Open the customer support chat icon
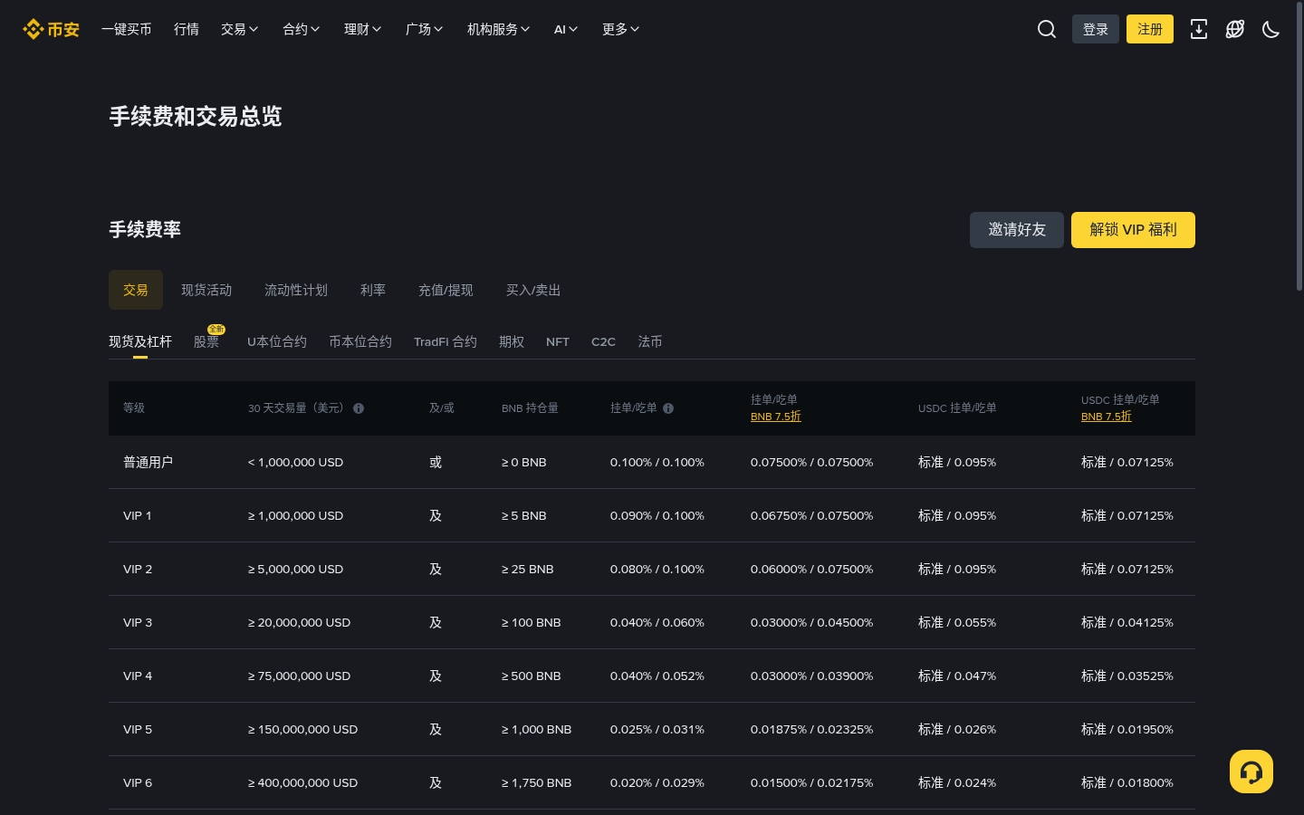This screenshot has width=1304, height=815. click(x=1251, y=772)
